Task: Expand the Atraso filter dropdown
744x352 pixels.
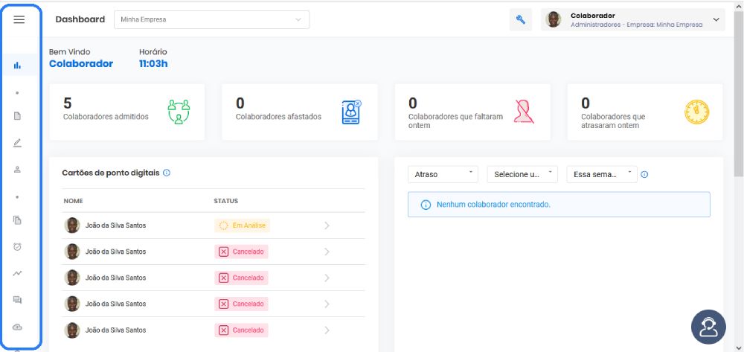Action: click(443, 174)
